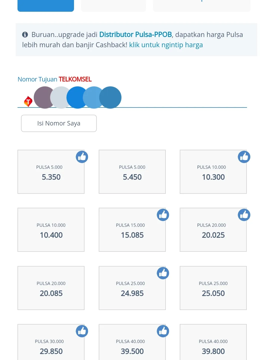
Task: Click thumbs-up badge on Pulsa 10.000 10.300
Action: (x=244, y=157)
